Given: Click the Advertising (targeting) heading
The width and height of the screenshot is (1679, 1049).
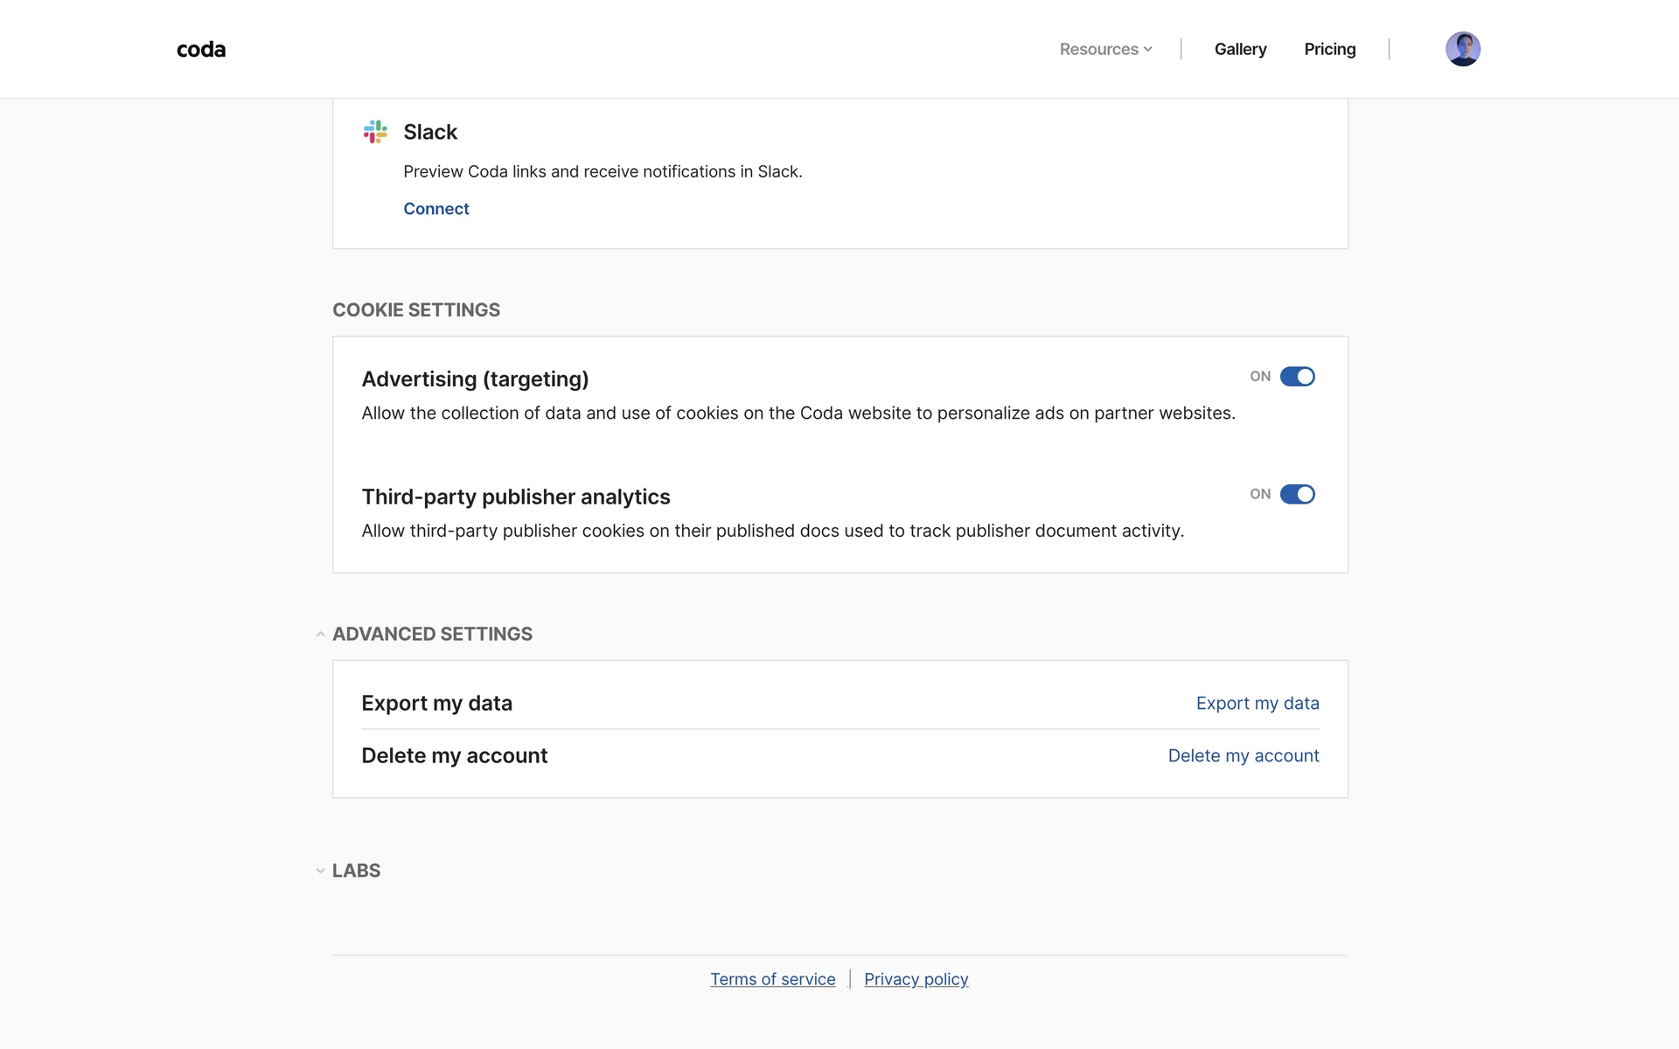Looking at the screenshot, I should [x=475, y=379].
